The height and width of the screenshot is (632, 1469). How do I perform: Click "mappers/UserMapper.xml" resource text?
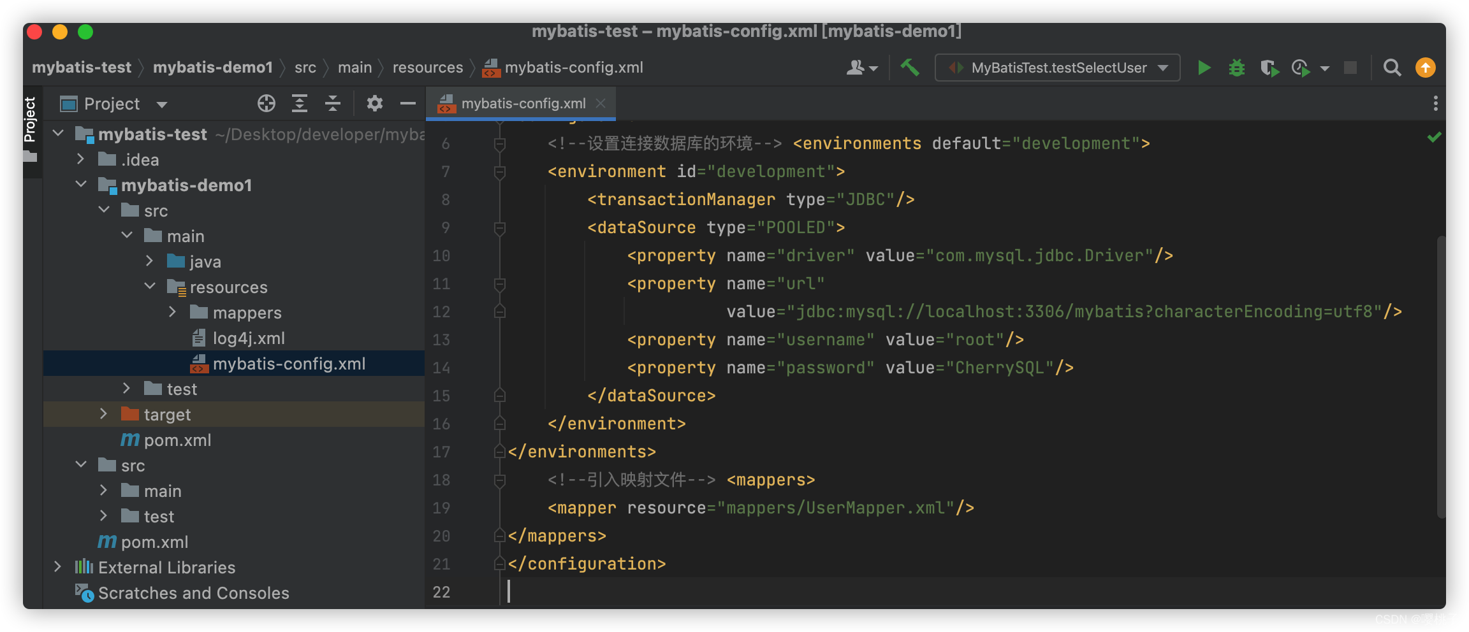836,508
